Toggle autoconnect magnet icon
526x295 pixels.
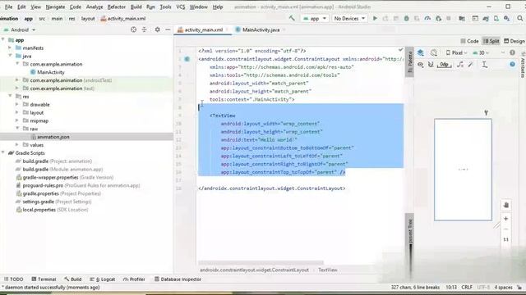431,64
